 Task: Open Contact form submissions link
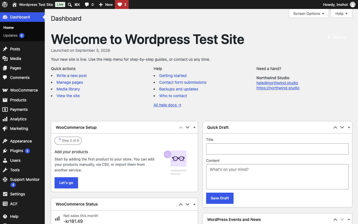tap(183, 82)
